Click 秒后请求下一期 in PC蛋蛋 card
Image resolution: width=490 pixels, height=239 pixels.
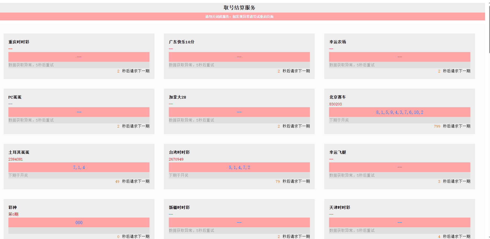tap(136, 126)
